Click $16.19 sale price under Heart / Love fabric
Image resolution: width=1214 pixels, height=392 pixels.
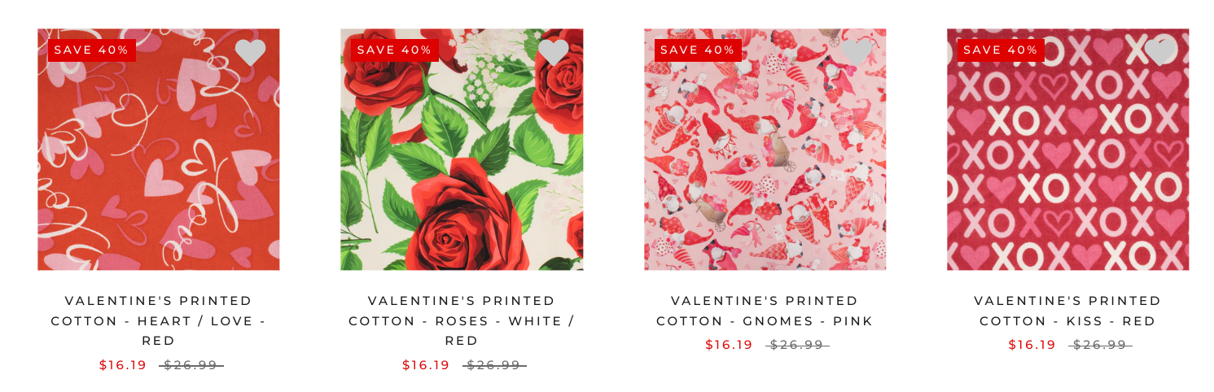click(x=123, y=365)
